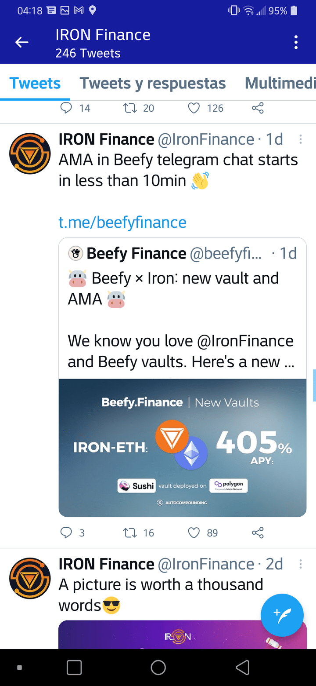
Task: Expand options for the 2d-old tweet
Action: pyautogui.click(x=301, y=564)
